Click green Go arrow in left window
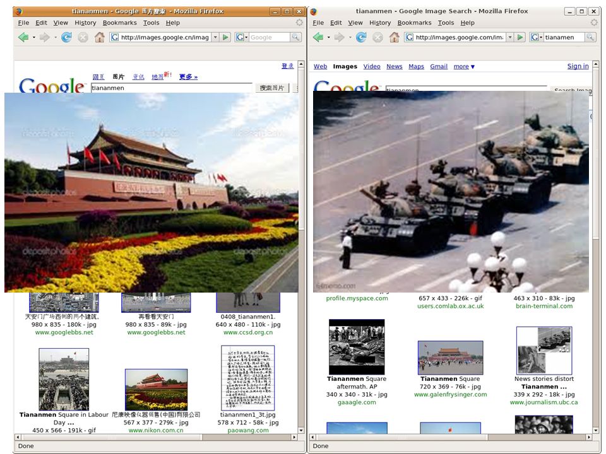606x454 pixels. tap(226, 37)
